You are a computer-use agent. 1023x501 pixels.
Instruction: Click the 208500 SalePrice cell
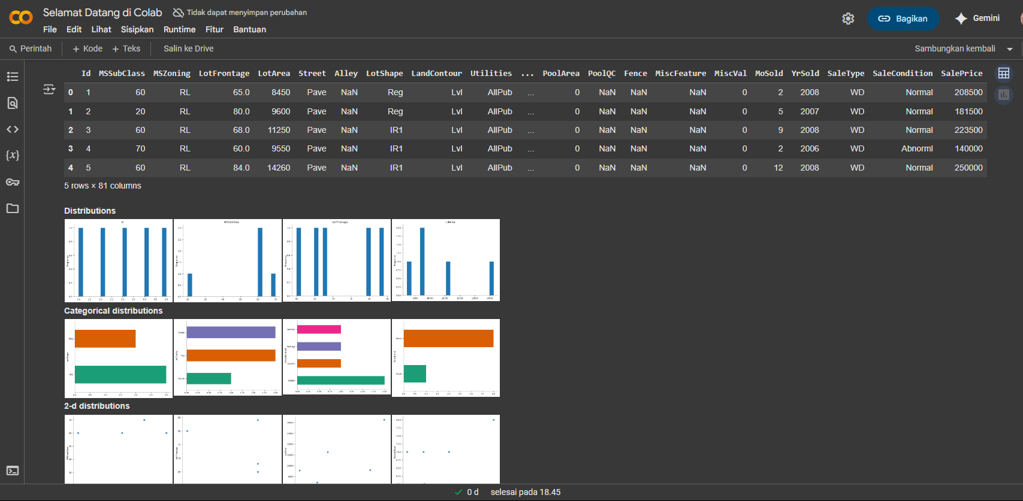click(x=968, y=92)
